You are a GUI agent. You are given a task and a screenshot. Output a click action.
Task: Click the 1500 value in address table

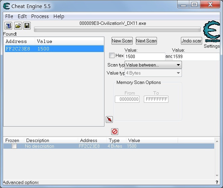coord(132,146)
